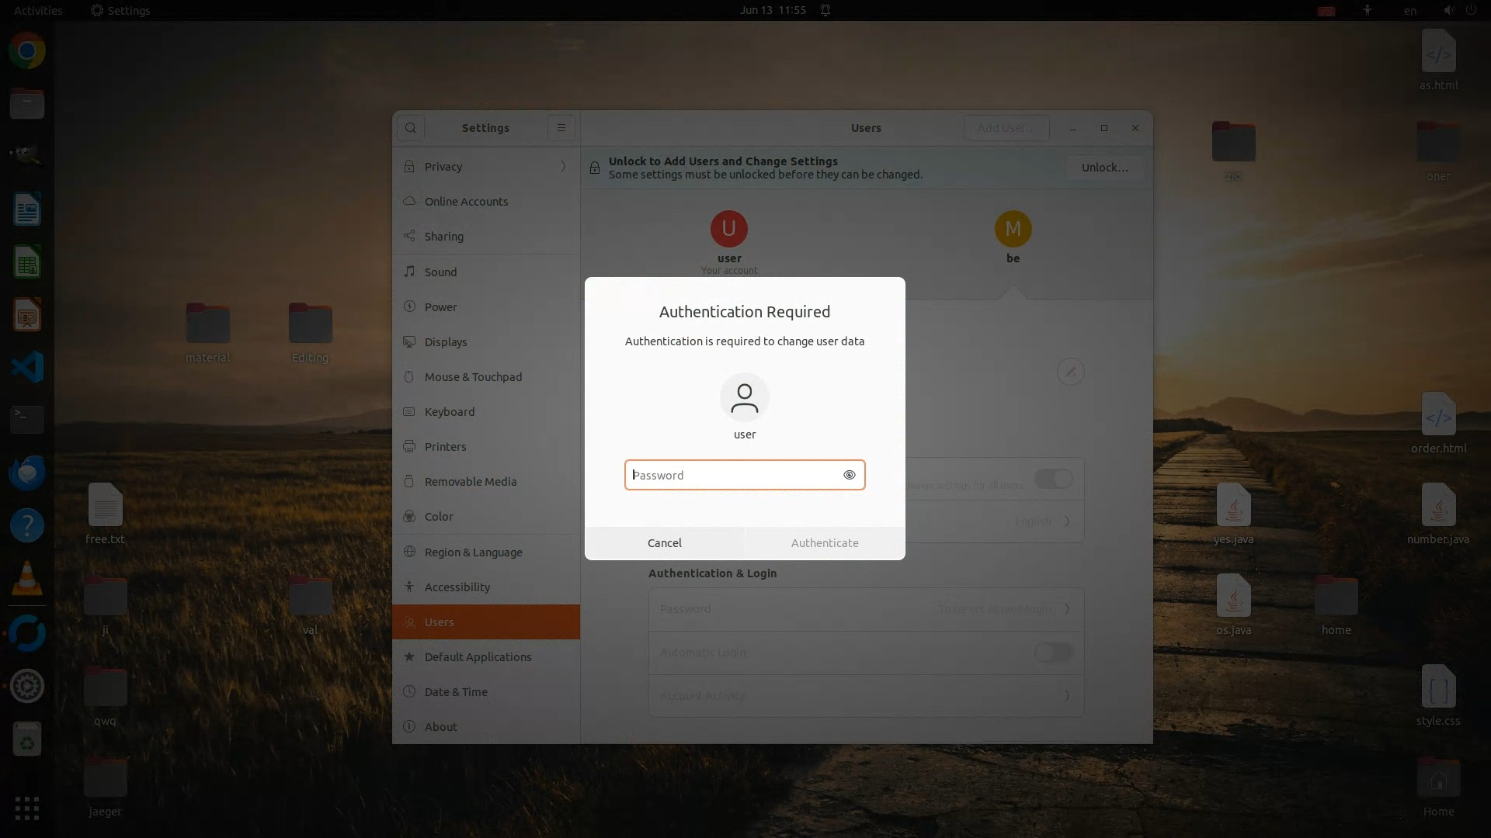
Task: Select the red 'user' account avatar
Action: [x=728, y=229]
